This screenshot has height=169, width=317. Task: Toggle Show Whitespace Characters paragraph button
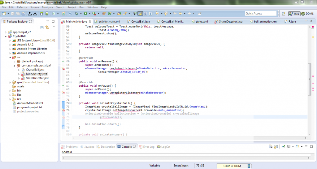150,14
